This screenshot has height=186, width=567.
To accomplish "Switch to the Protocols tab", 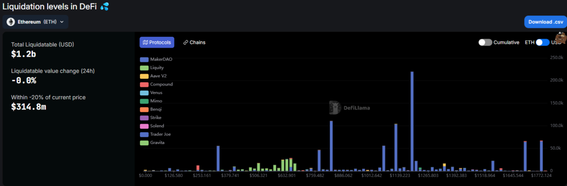I will click(157, 42).
